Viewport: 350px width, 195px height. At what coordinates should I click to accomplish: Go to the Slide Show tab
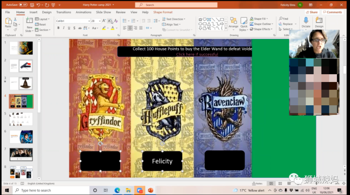[x=103, y=12]
